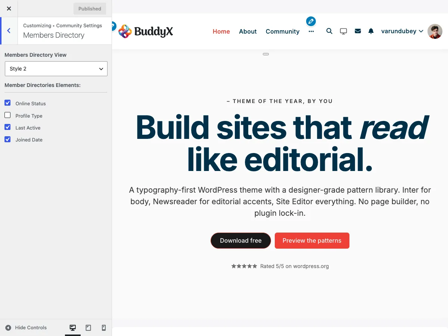Screen dimensions: 448x336
Task: Expand the varundubey user menu
Action: pyautogui.click(x=402, y=31)
